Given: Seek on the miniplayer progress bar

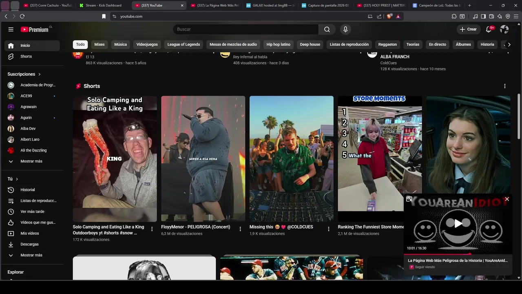Looking at the screenshot, I should click(458, 254).
